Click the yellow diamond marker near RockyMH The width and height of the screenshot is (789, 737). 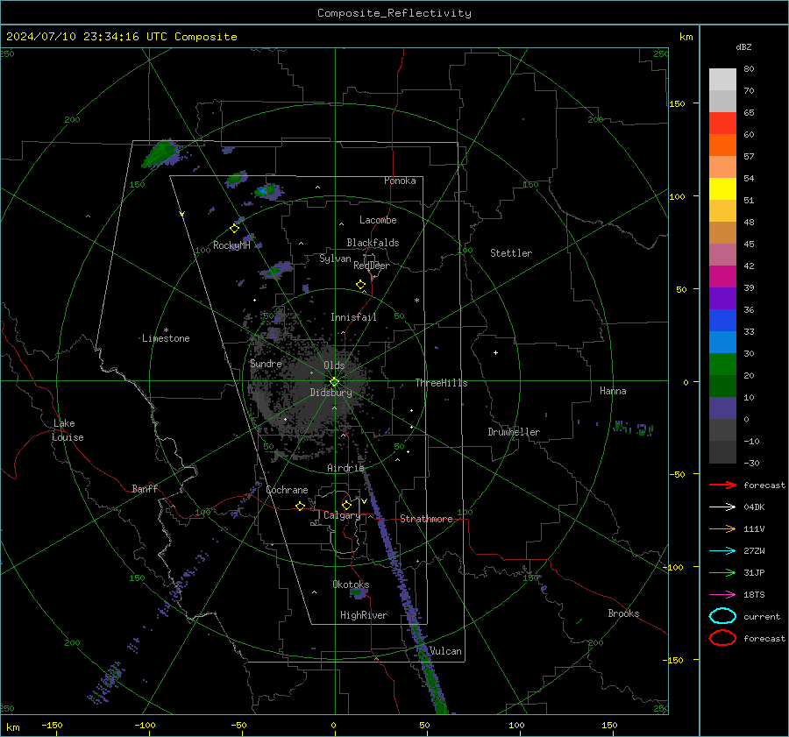234,229
